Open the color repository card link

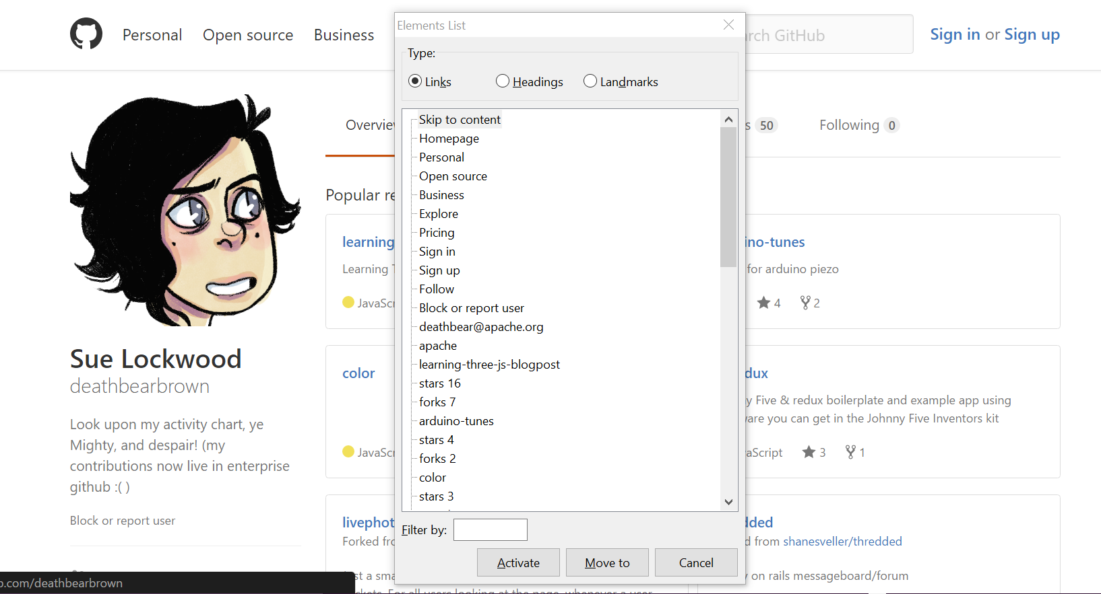(x=358, y=373)
